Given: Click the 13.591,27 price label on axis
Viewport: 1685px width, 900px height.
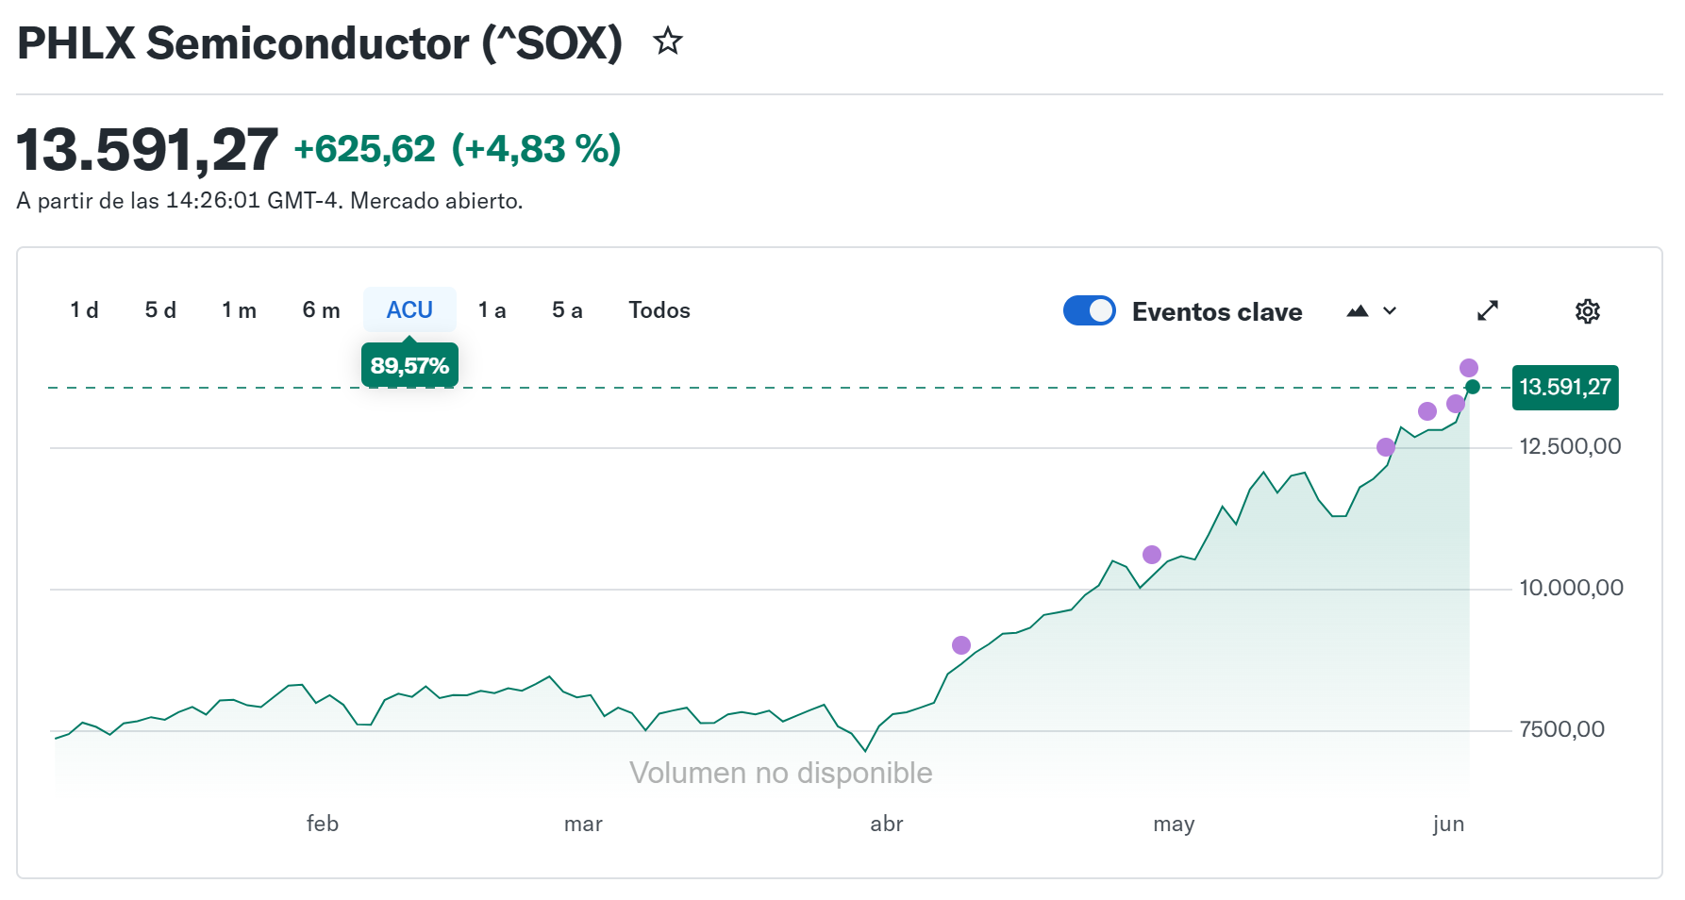Looking at the screenshot, I should (1565, 388).
